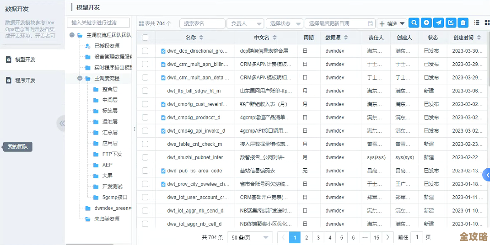Go to page 3
The width and height of the screenshot is (490, 245).
[318, 237]
